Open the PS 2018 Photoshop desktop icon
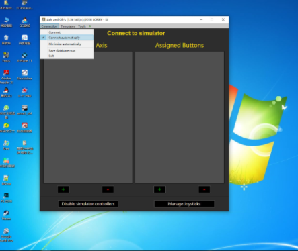Viewport: 298px width, 251px height. point(6,197)
